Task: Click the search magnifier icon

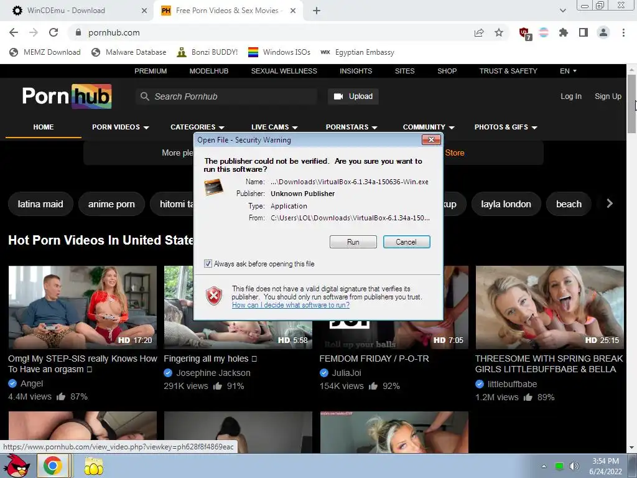Action: [x=144, y=96]
